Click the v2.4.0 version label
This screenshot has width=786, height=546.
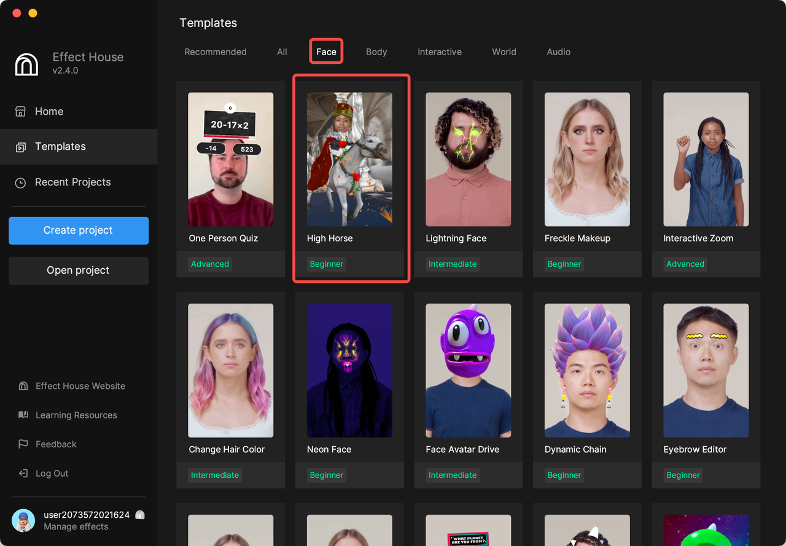66,71
